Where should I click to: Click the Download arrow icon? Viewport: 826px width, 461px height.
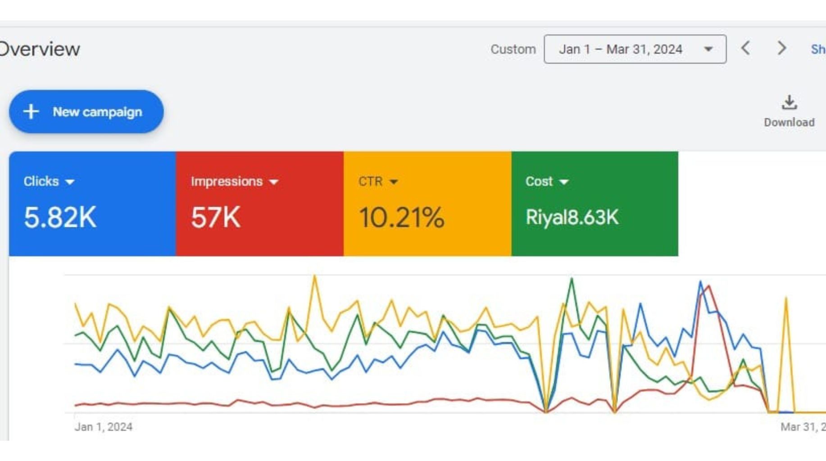[789, 103]
